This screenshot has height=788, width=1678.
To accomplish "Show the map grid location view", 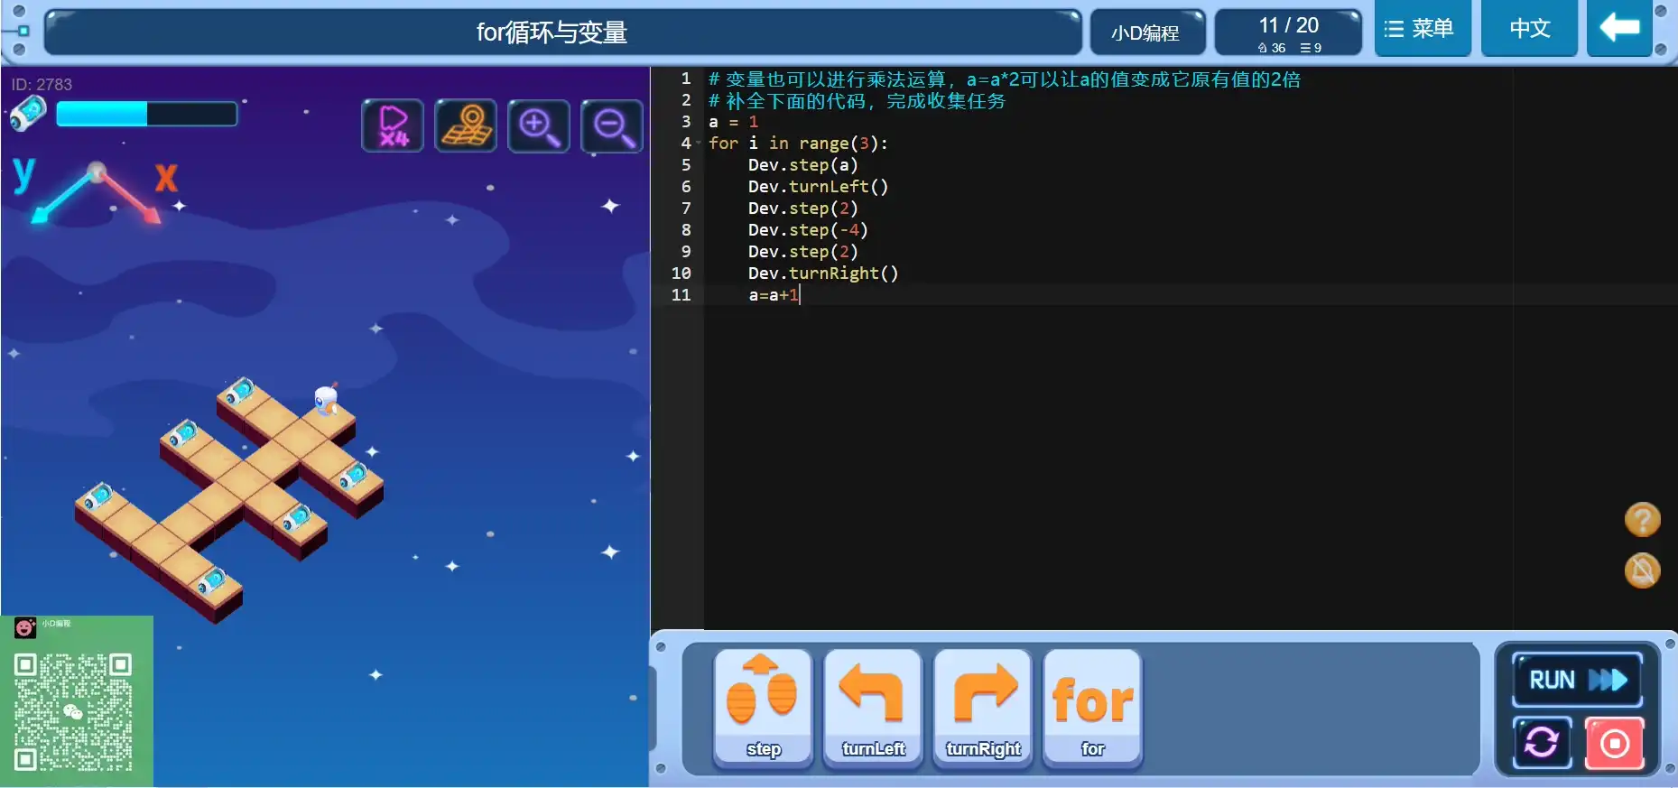I will pos(466,125).
